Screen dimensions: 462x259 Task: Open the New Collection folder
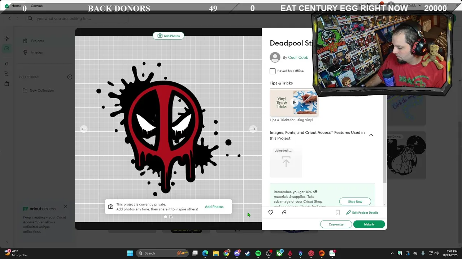[38, 90]
